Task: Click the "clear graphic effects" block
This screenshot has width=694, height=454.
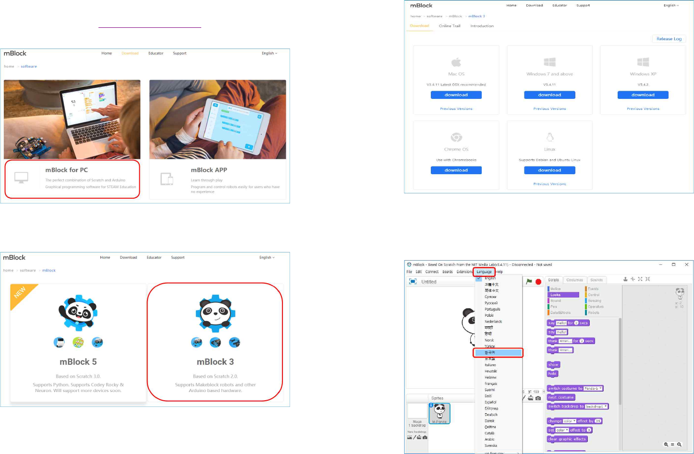Action: coord(567,439)
